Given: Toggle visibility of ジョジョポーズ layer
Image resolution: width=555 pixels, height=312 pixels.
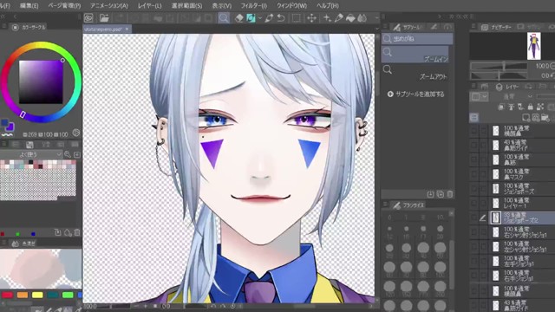Looking at the screenshot, I should point(473,189).
